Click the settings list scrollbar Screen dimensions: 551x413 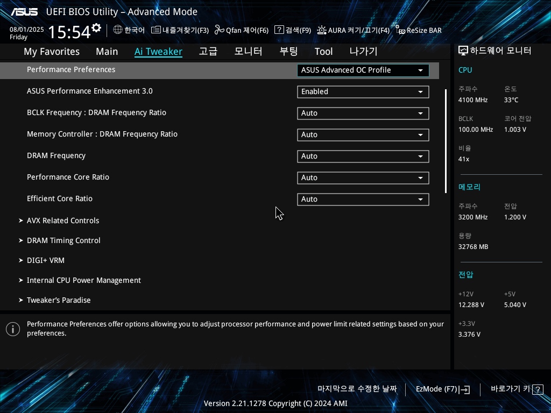446,141
